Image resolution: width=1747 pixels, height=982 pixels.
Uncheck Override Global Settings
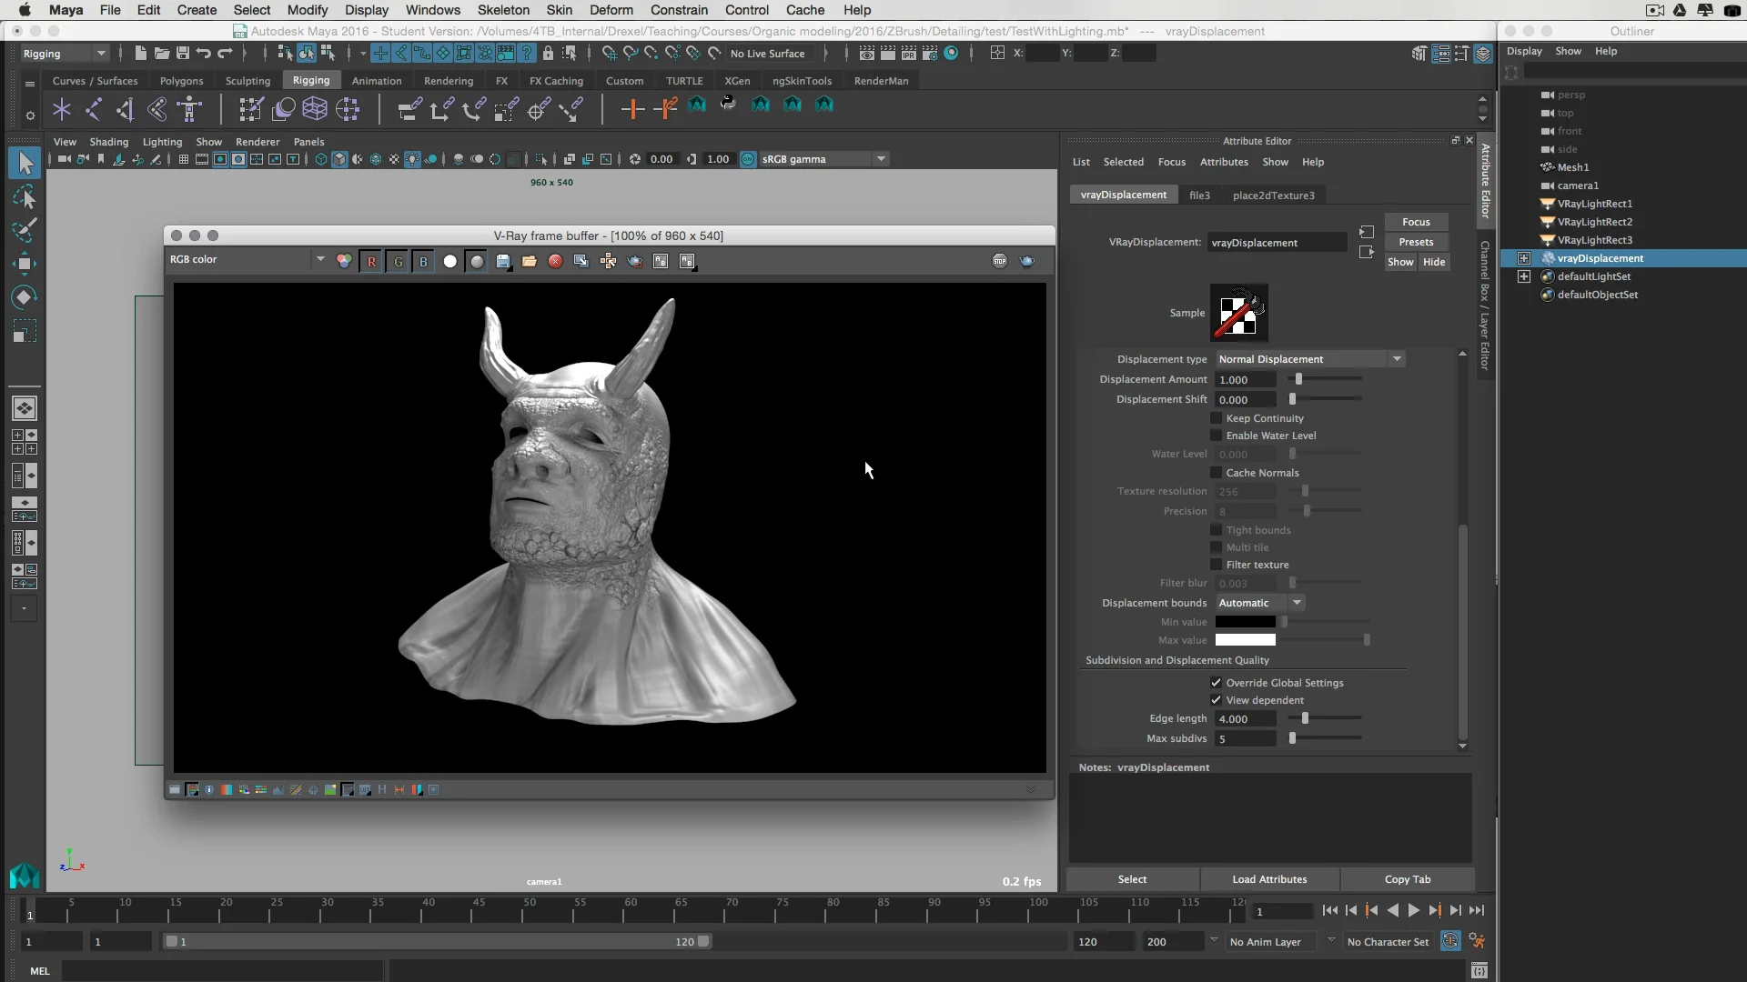click(x=1217, y=683)
